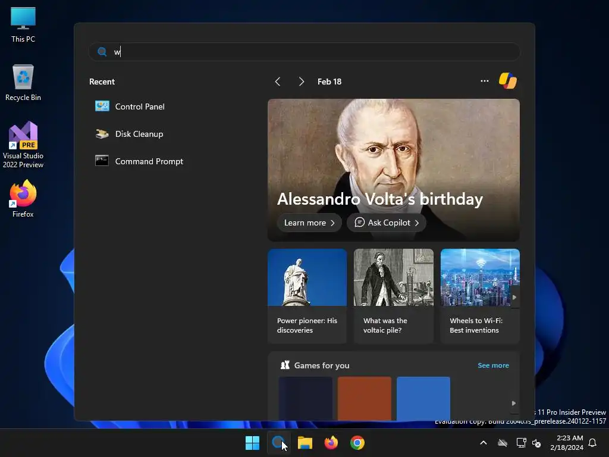Open notifications bell icon
The image size is (609, 457).
tap(592, 443)
